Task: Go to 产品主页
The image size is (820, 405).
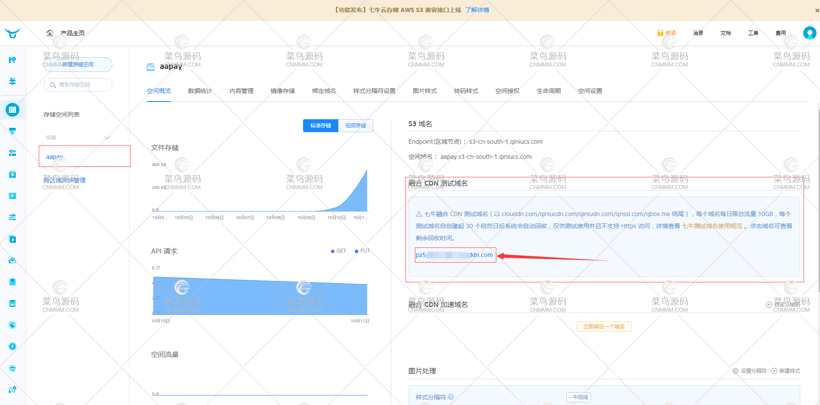Action: click(x=73, y=33)
